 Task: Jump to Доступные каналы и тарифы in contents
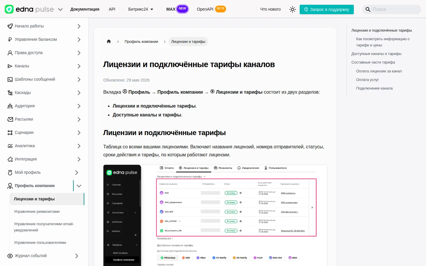coord(376,54)
